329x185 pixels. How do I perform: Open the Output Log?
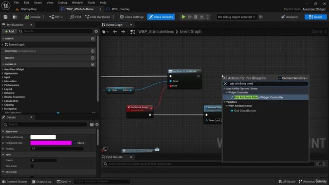[42, 181]
